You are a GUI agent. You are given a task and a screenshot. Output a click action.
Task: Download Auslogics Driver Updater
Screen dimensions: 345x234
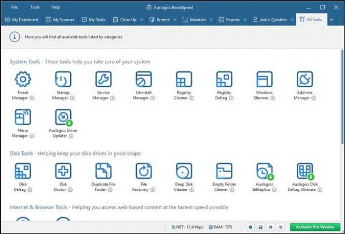(x=63, y=117)
